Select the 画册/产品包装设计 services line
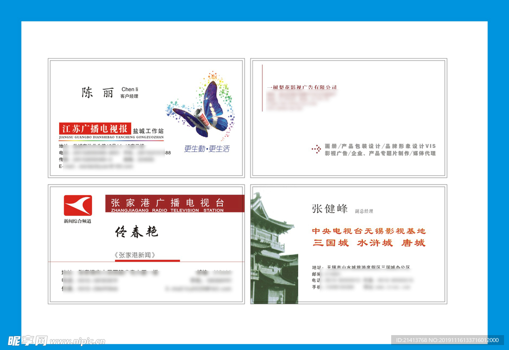The width and height of the screenshot is (509, 350). point(380,146)
